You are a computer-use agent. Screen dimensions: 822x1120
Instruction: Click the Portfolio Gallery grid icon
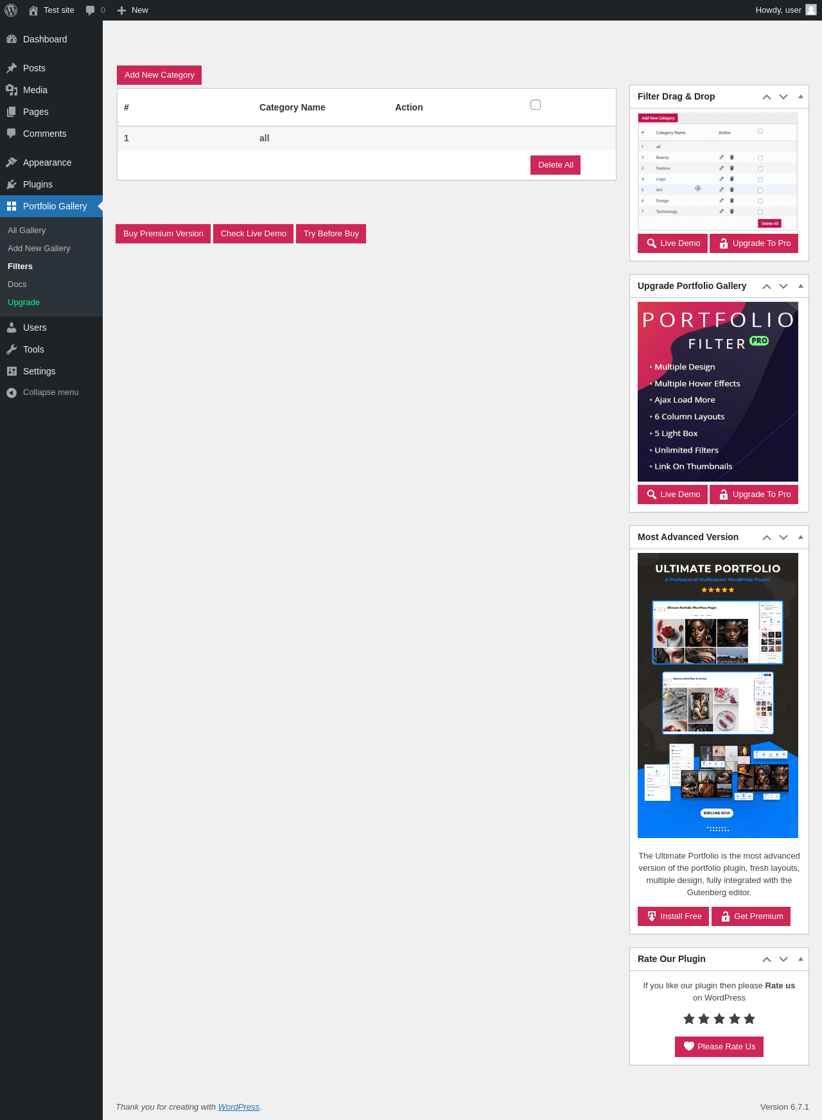pyautogui.click(x=12, y=206)
